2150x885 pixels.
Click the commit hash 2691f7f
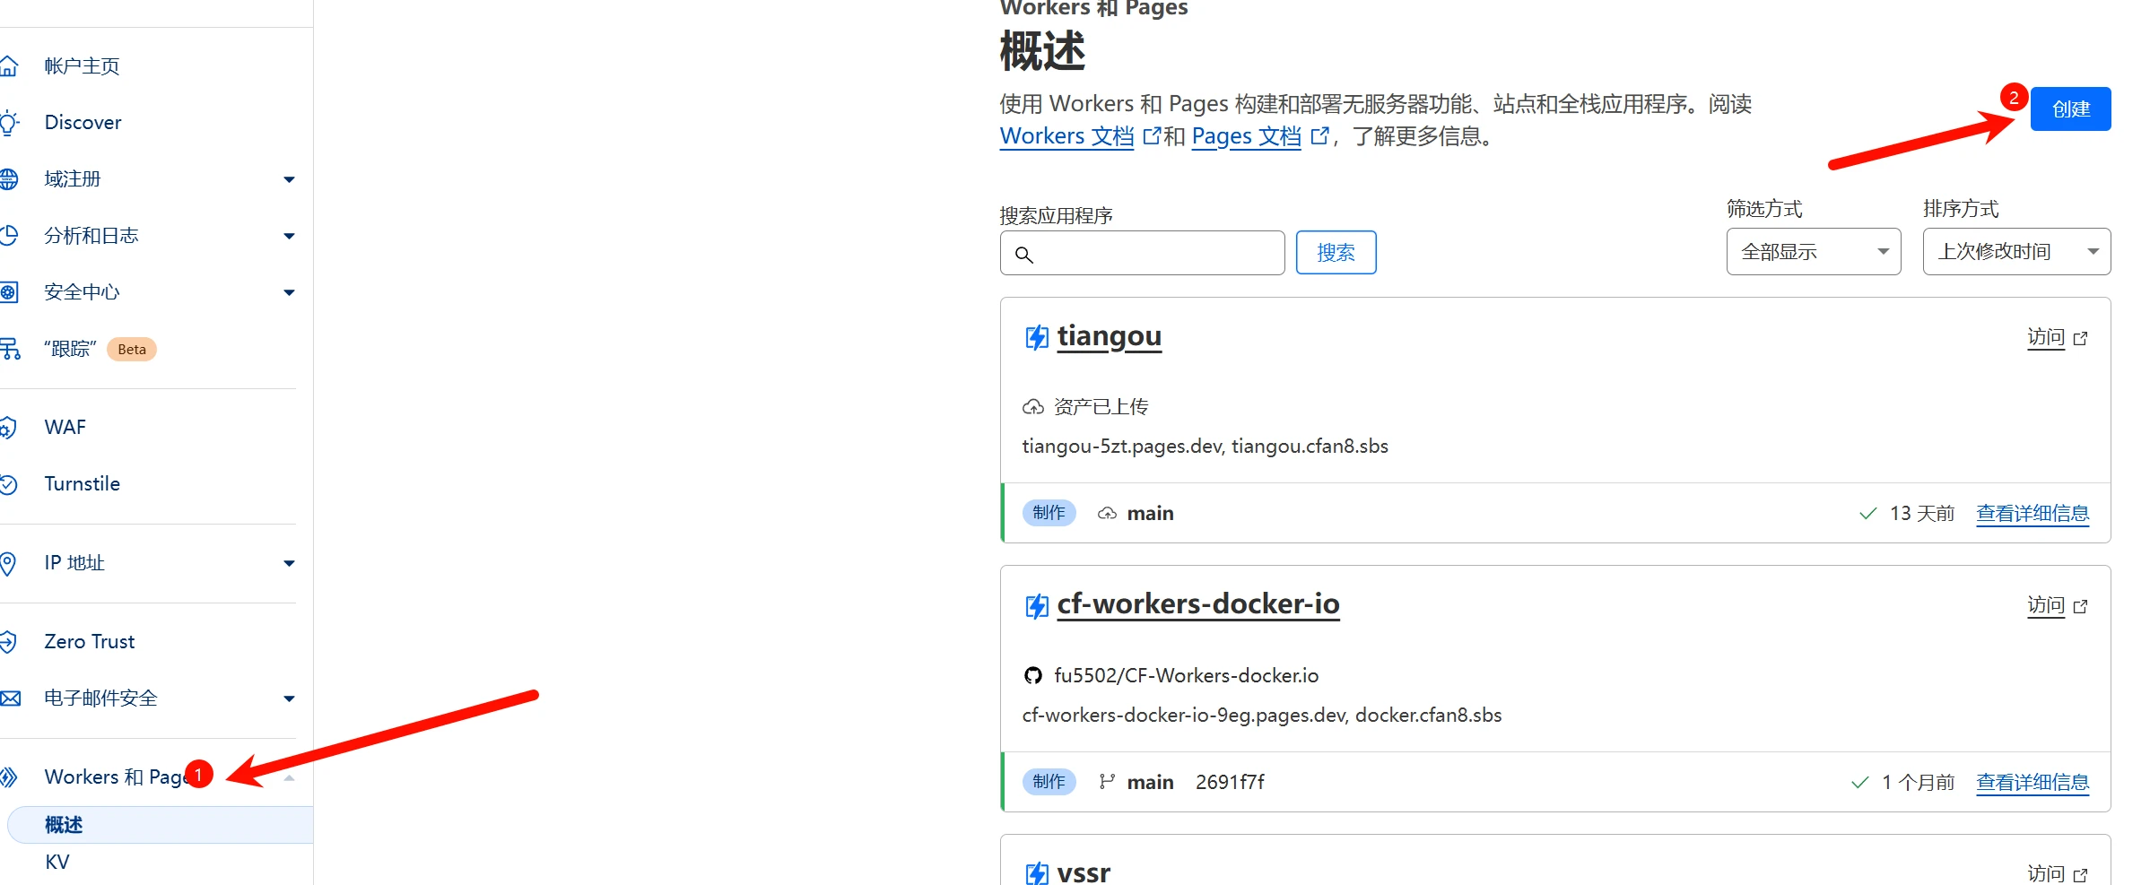[1230, 782]
